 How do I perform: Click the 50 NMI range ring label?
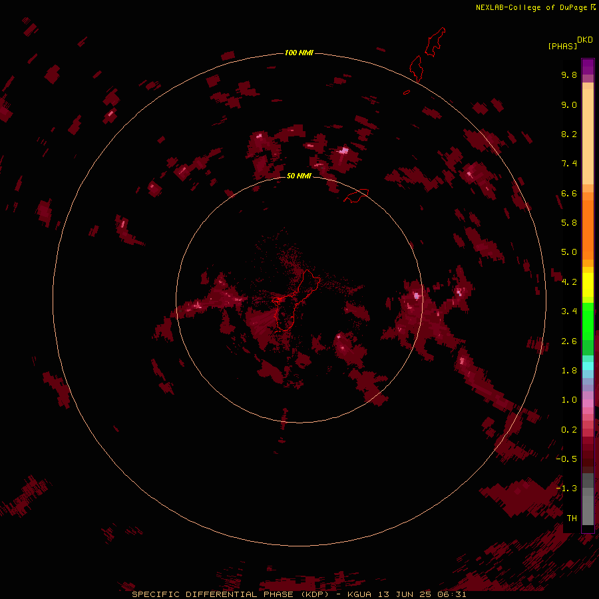point(299,176)
